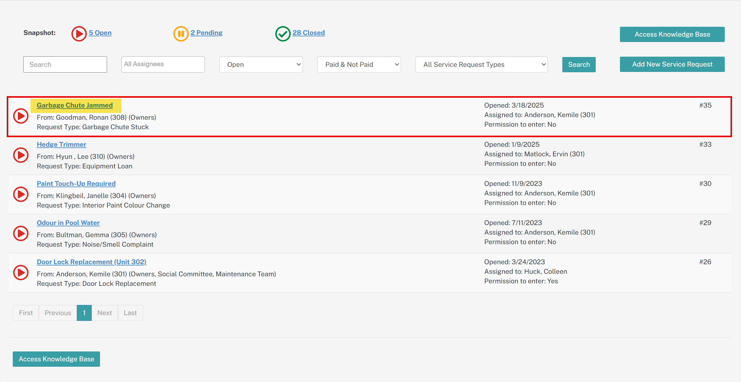
Task: Open the All Service Request Types dropdown
Action: pyautogui.click(x=481, y=65)
